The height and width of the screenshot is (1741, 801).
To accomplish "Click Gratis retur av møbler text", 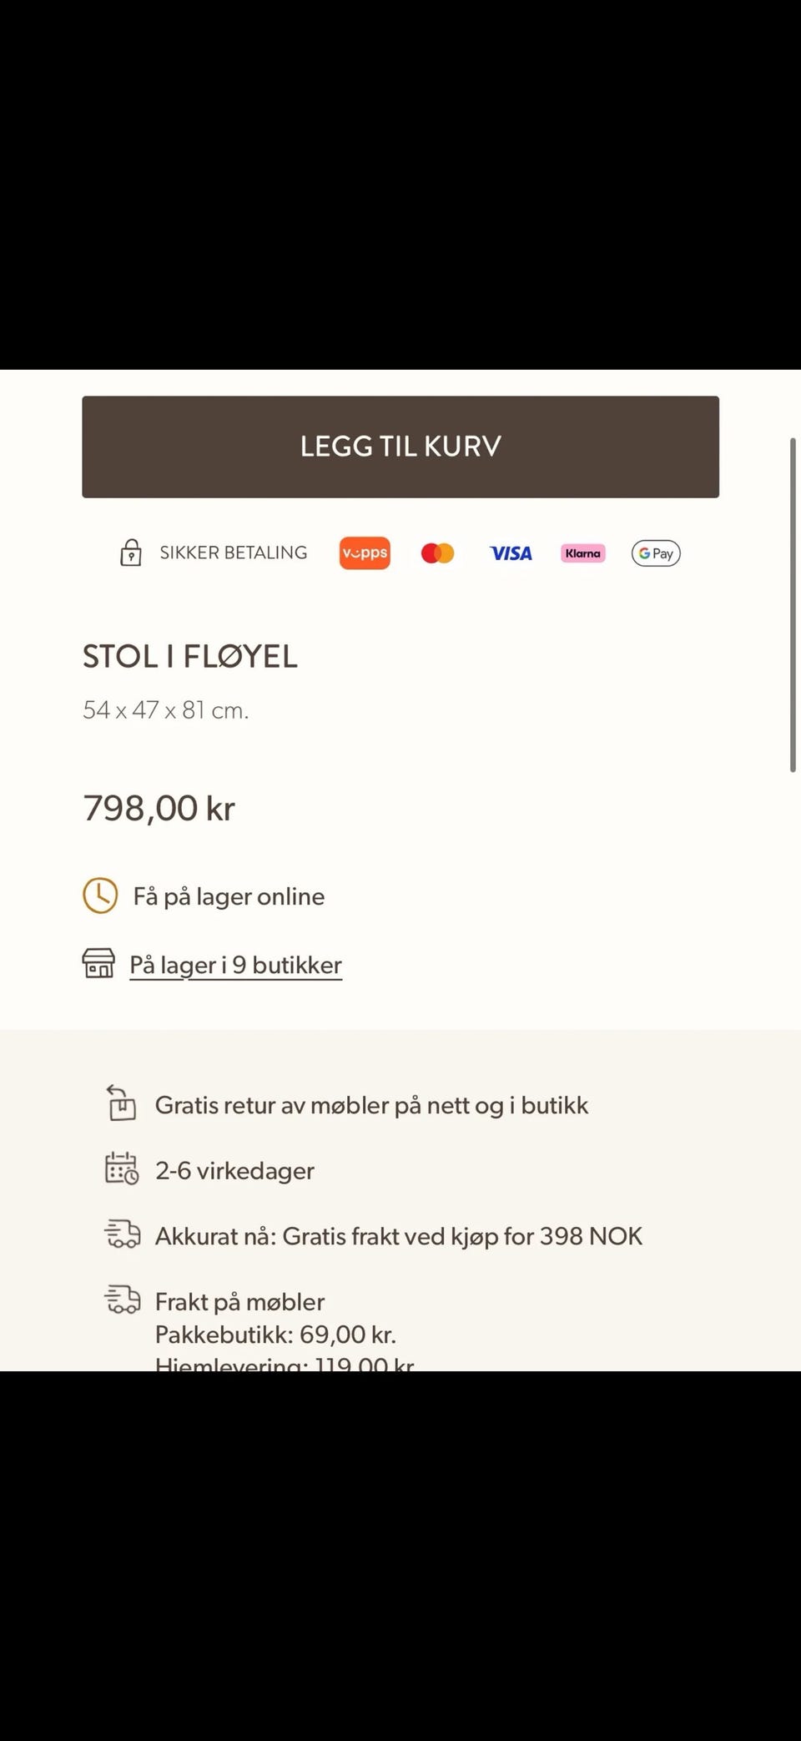I will click(x=371, y=1105).
